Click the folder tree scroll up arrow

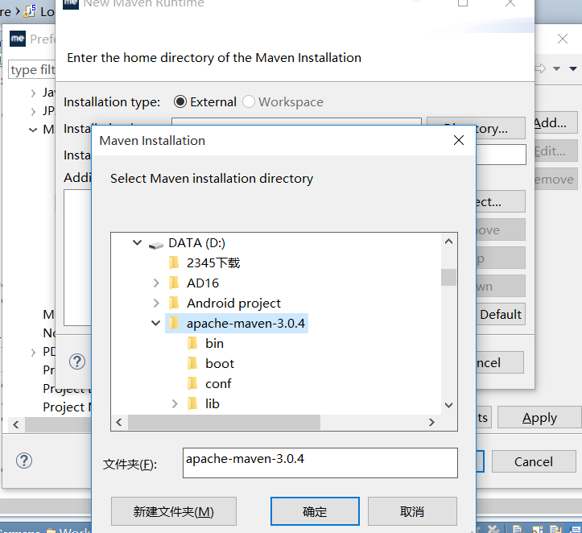point(448,242)
